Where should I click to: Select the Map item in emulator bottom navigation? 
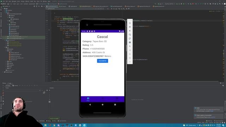point(88,99)
